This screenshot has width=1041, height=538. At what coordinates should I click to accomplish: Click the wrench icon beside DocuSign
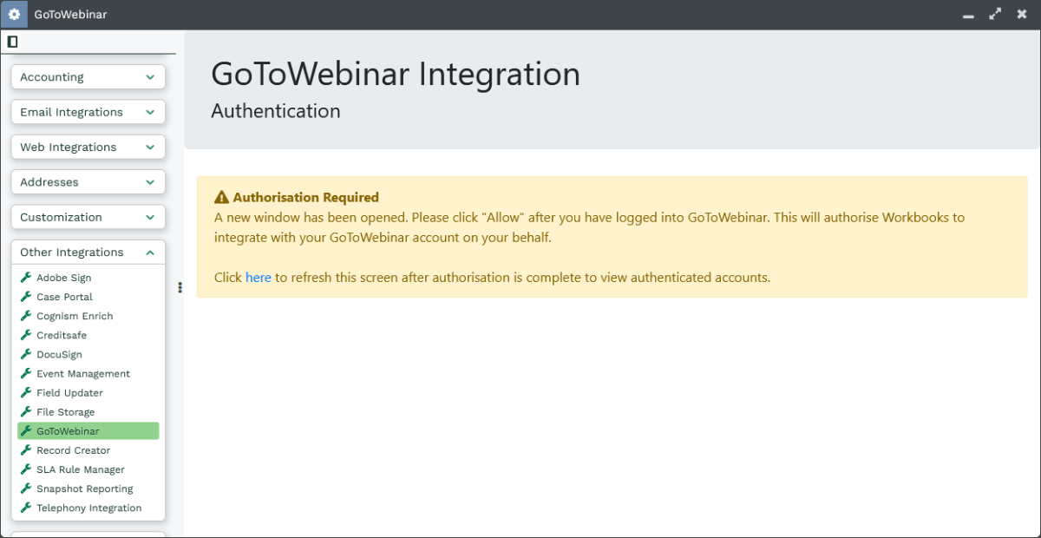click(26, 354)
